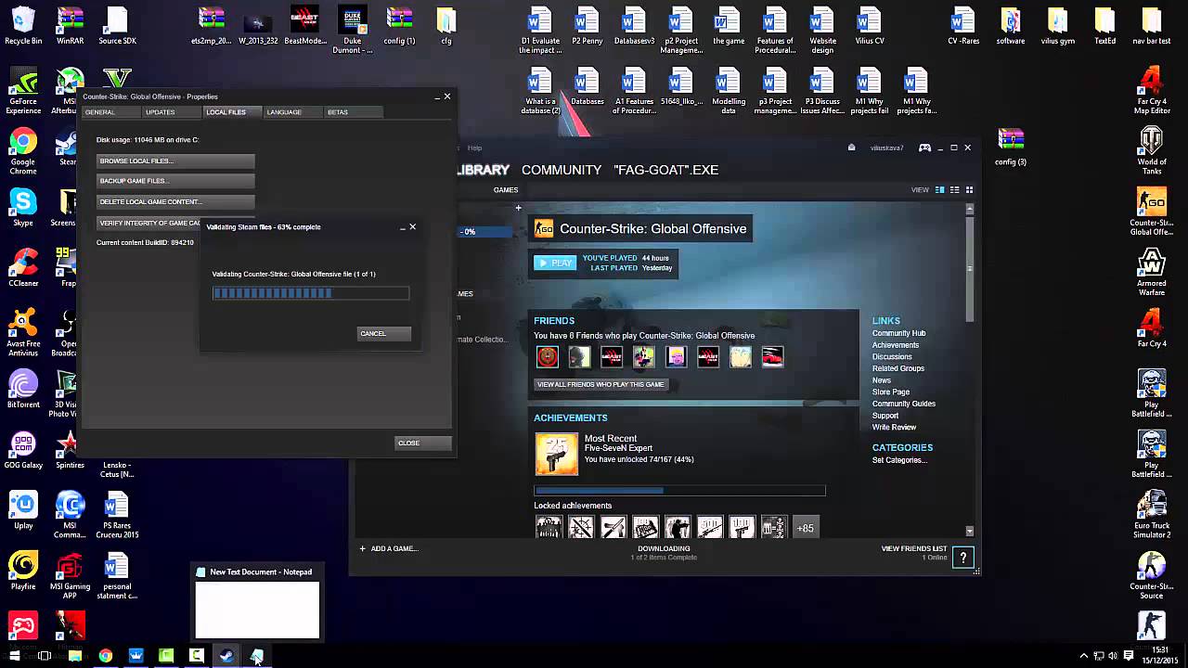Click the CS:GO game logo icon
1188x668 pixels.
(x=544, y=229)
